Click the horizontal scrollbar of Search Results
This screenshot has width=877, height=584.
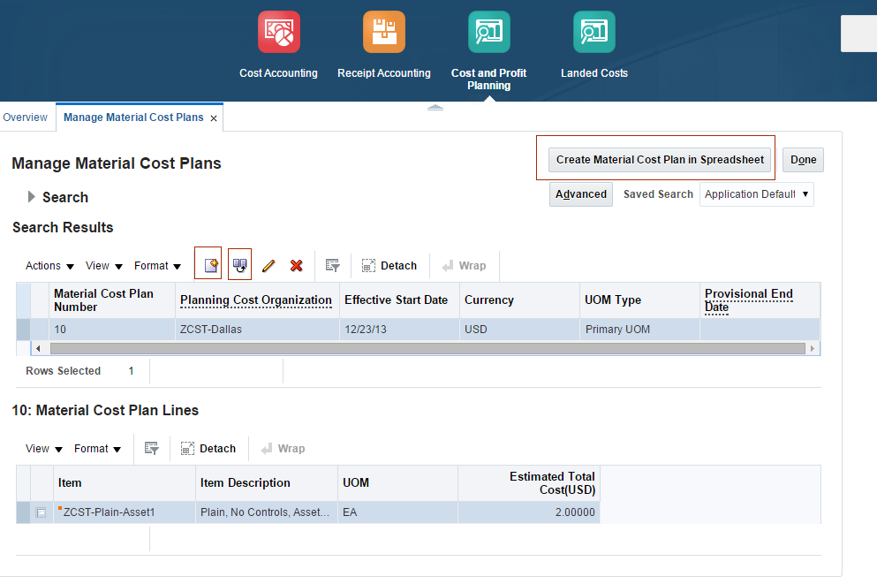427,348
